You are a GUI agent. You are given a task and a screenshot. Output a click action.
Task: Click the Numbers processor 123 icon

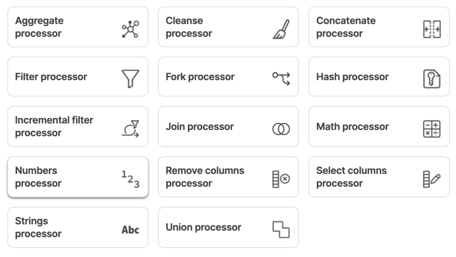(x=130, y=179)
